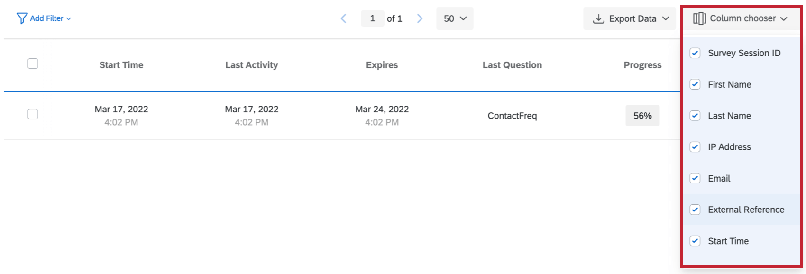The height and width of the screenshot is (274, 806).
Task: Open the 50 per page dropdown
Action: tap(455, 18)
